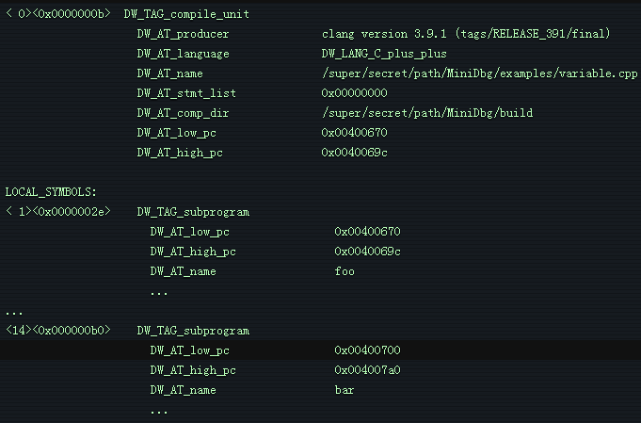Click the clang version 3.9.1 producer value
This screenshot has height=423, width=641.
pyautogui.click(x=466, y=34)
